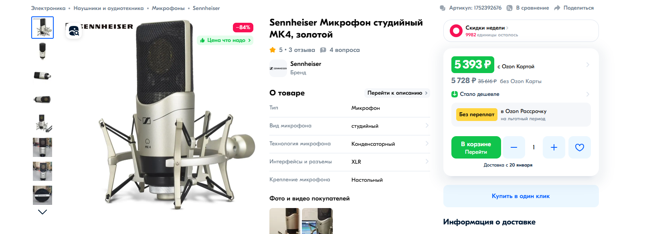Click the article number copy icon
This screenshot has height=234, width=645.
(443, 8)
